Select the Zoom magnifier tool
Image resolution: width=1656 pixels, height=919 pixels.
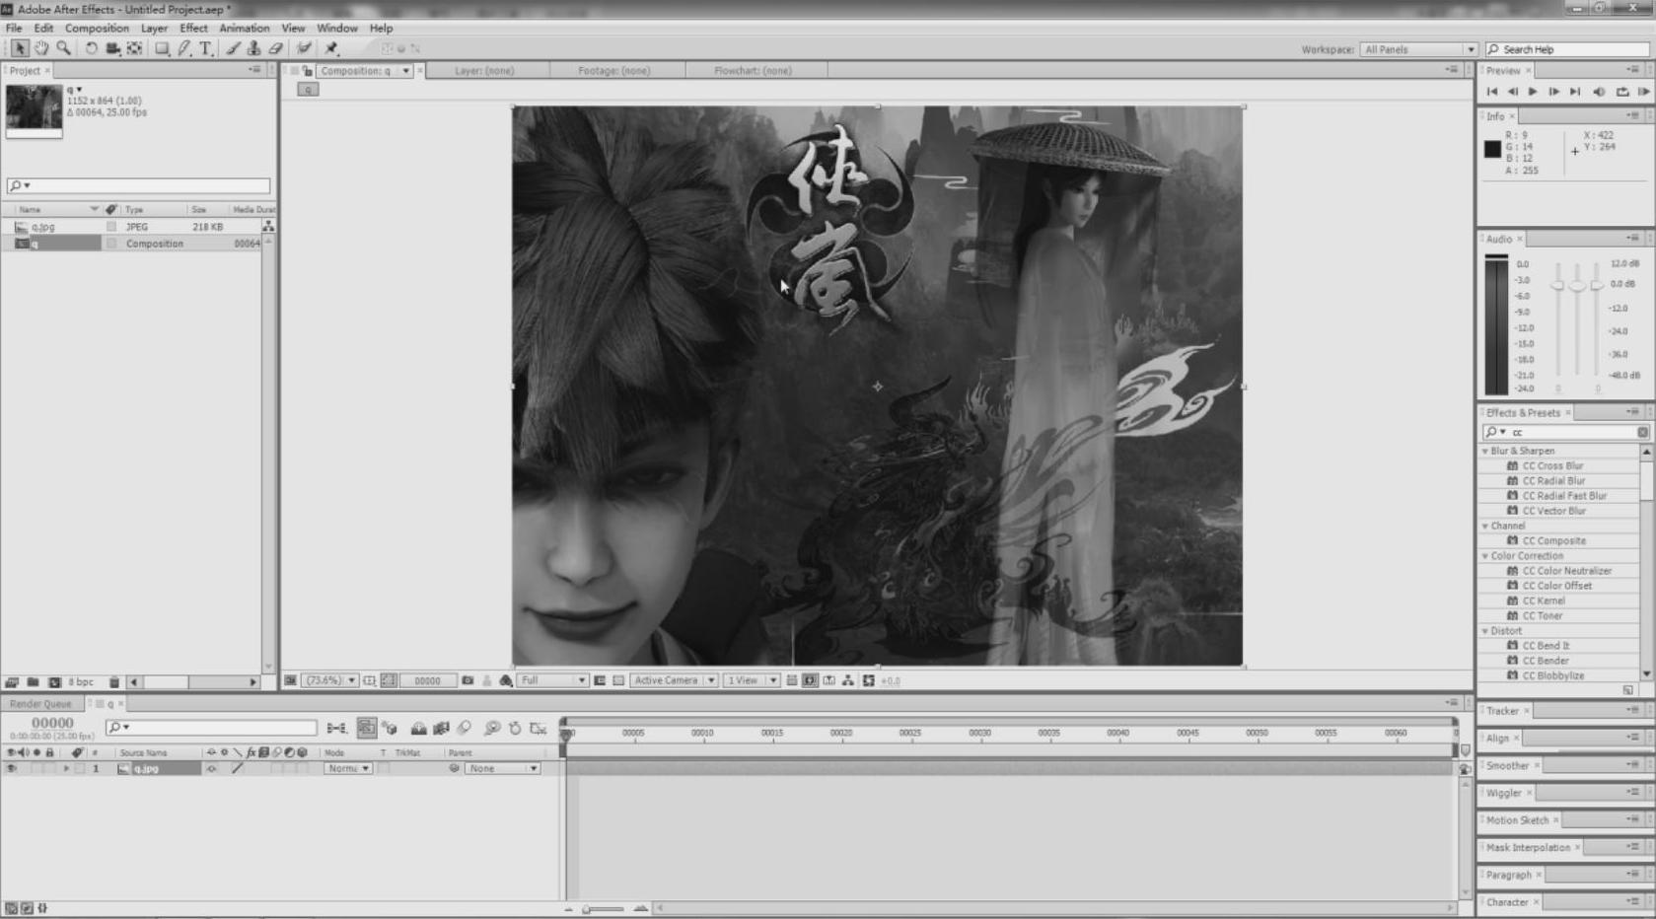tap(63, 48)
